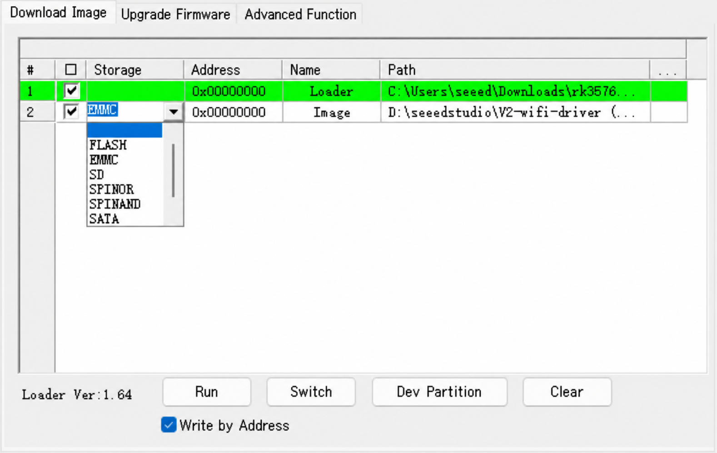Uncheck the row 1 Loader checkbox
Image resolution: width=717 pixels, height=453 pixels.
pyautogui.click(x=71, y=91)
